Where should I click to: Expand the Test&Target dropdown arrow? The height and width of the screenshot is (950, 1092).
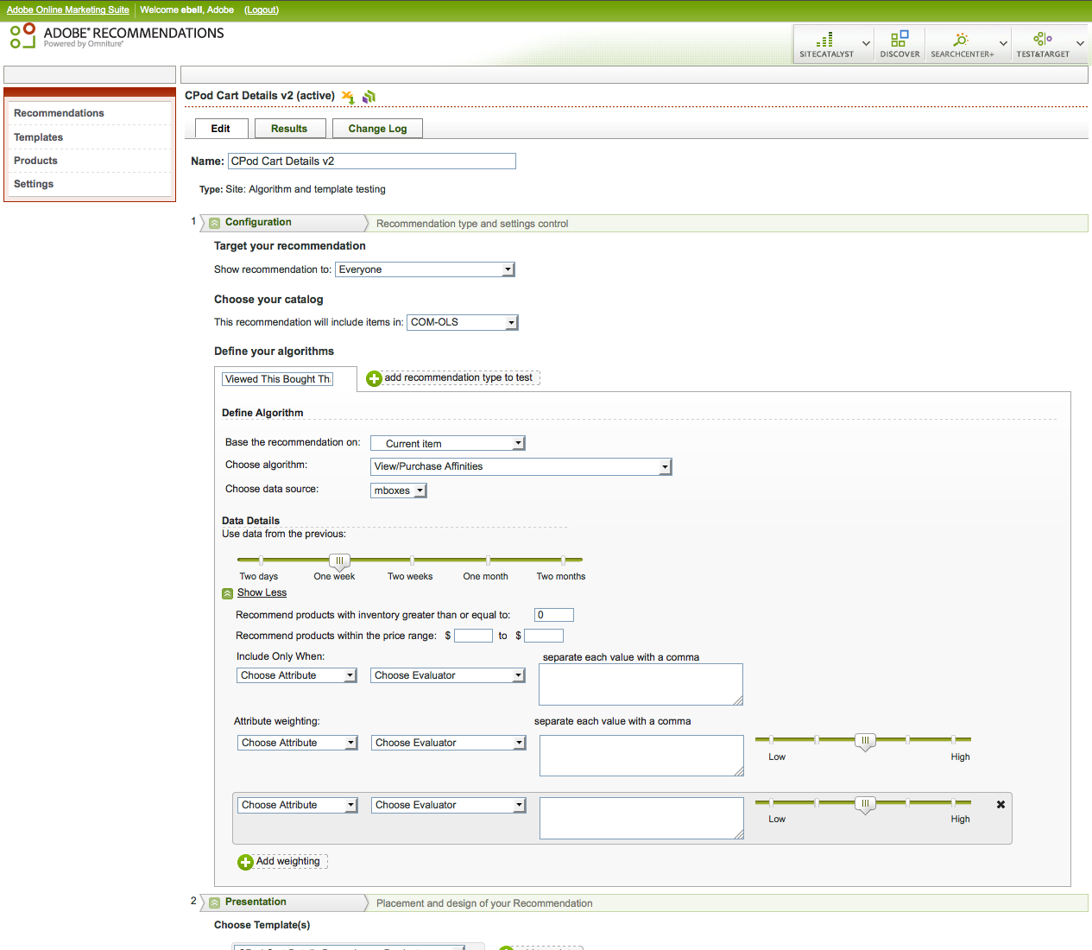pyautogui.click(x=1080, y=43)
